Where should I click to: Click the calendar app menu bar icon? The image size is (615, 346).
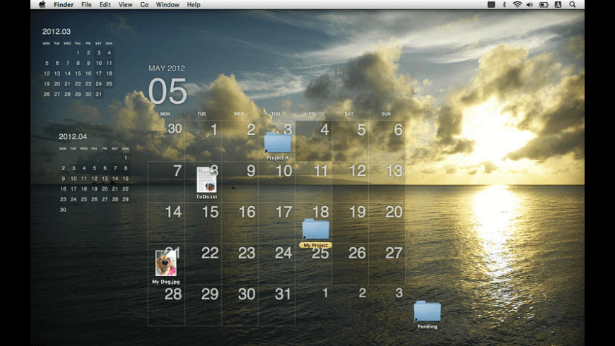pyautogui.click(x=491, y=4)
